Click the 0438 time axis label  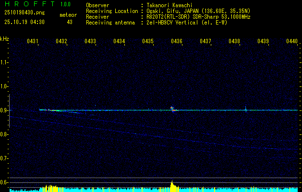234,41
